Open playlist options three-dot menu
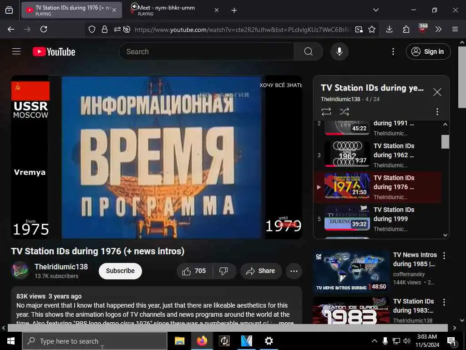Viewport: 466px width, 350px height. (x=437, y=112)
